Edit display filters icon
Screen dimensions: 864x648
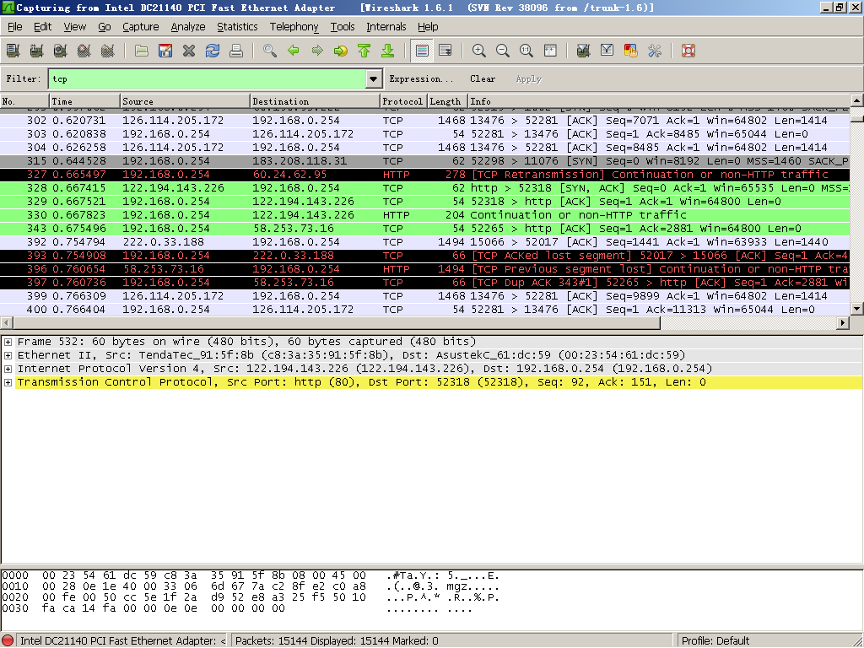[607, 51]
